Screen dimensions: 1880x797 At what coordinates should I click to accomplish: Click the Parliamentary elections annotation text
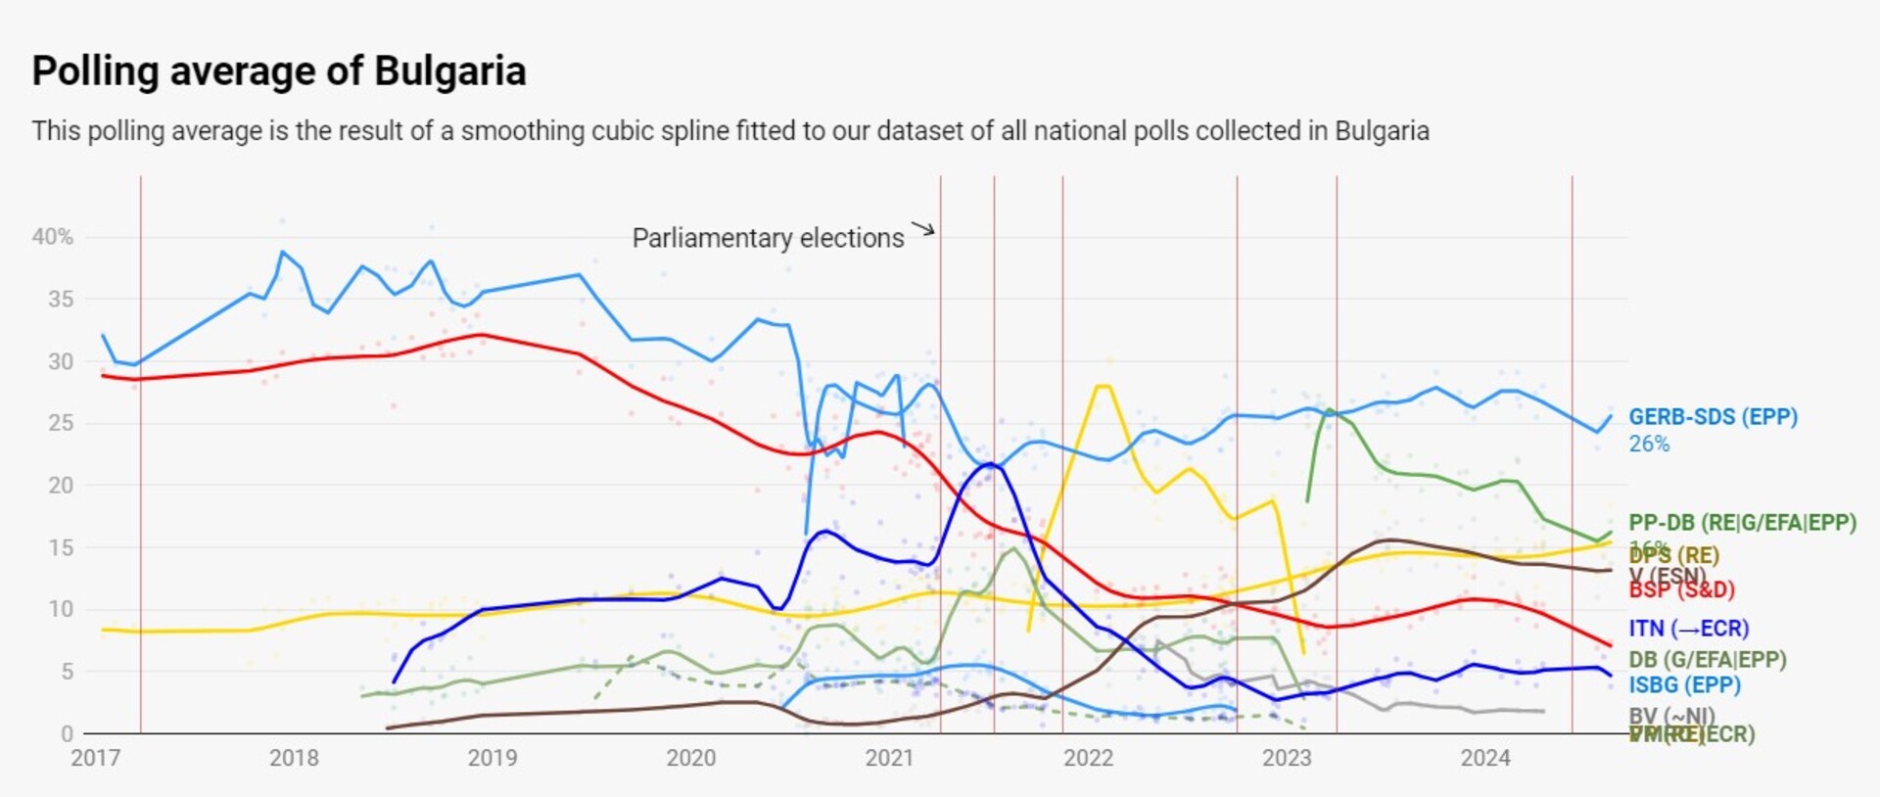coord(768,238)
